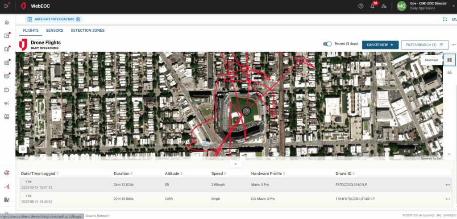Open the Basemaps gallery button
Screen dimensions: 457x219
(x=449, y=60)
